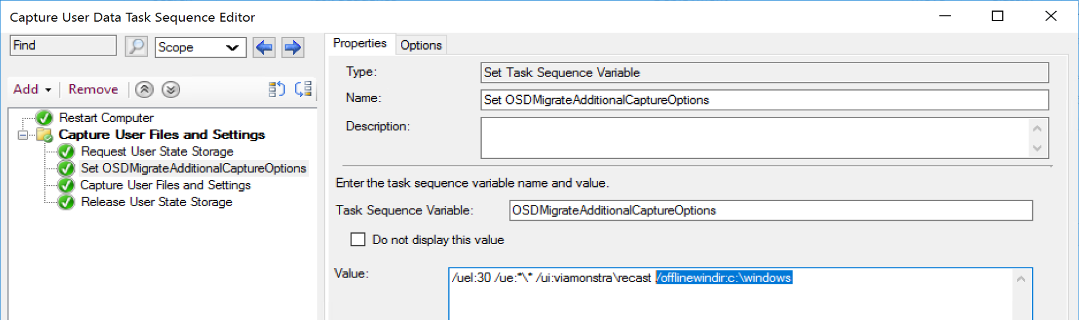The image size is (1079, 320).
Task: Switch to the Options tab
Action: (421, 45)
